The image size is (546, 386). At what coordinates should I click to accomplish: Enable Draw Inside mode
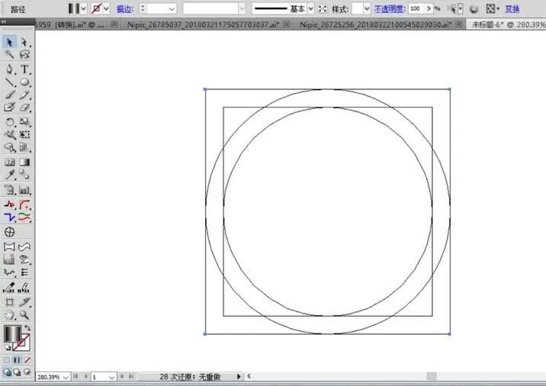click(x=27, y=372)
